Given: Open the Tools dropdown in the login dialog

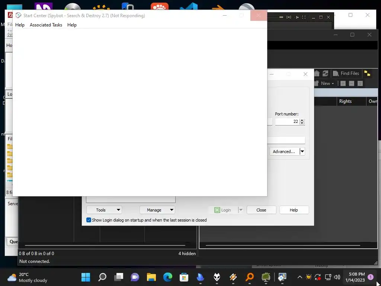Looking at the screenshot, I should (x=104, y=210).
